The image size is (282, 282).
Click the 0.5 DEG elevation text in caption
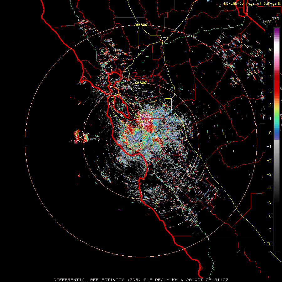click(x=154, y=280)
